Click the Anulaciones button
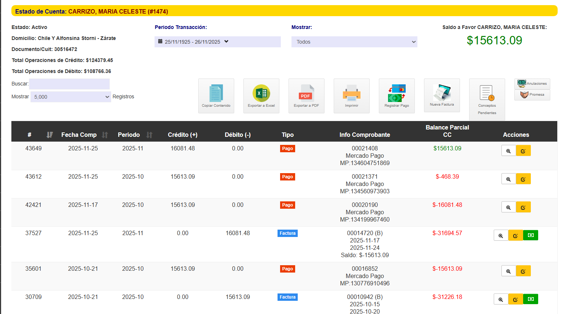The height and width of the screenshot is (314, 587). (532, 84)
